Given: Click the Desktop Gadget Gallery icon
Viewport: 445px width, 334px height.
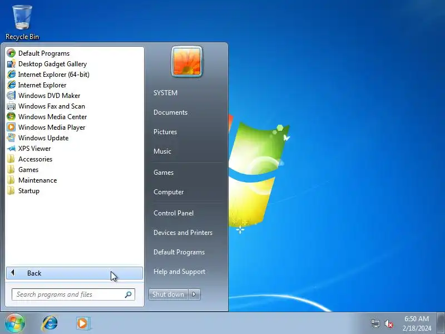Looking at the screenshot, I should 11,63.
